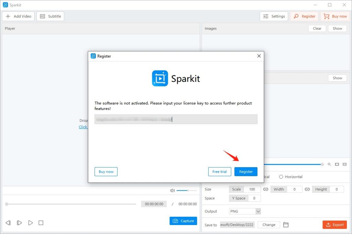The height and width of the screenshot is (234, 352).
Task: Click the zoom slider handle
Action: tap(322, 164)
